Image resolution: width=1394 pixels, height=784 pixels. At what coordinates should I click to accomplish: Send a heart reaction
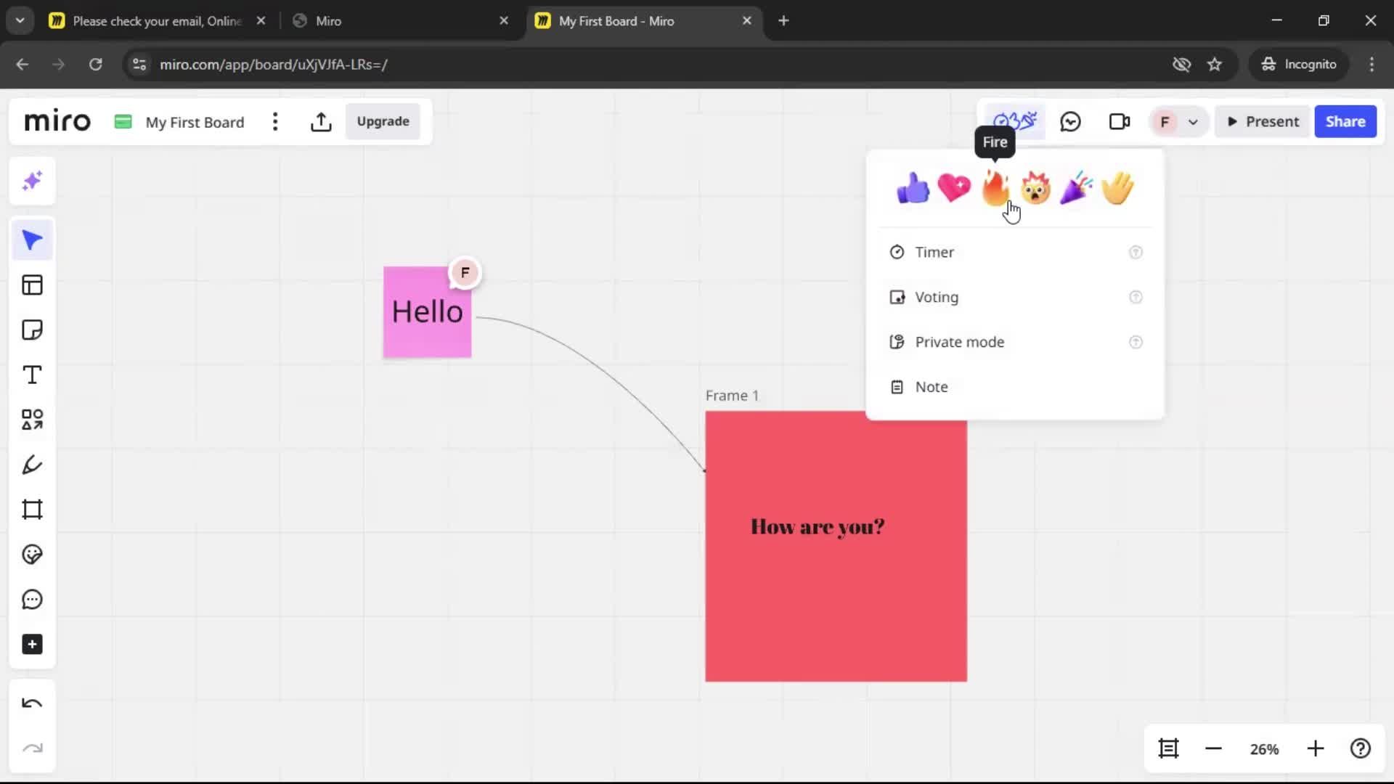(x=954, y=188)
